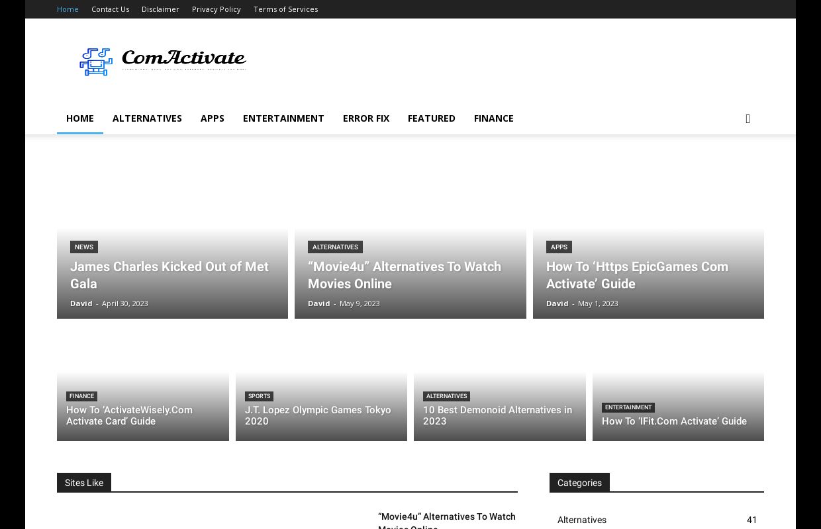Open Privacy Policy page

pos(217,9)
